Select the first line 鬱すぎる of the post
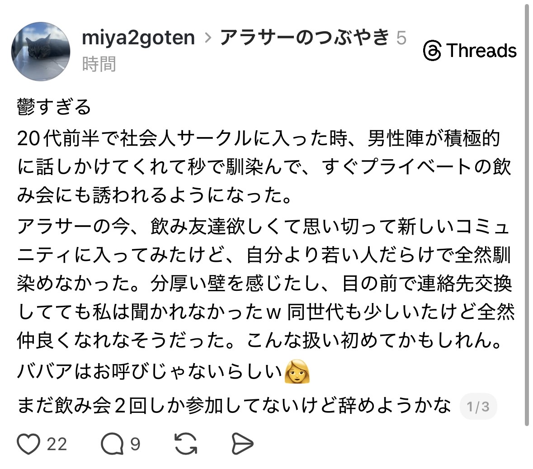Viewport: 533px width, 469px height. [52, 105]
